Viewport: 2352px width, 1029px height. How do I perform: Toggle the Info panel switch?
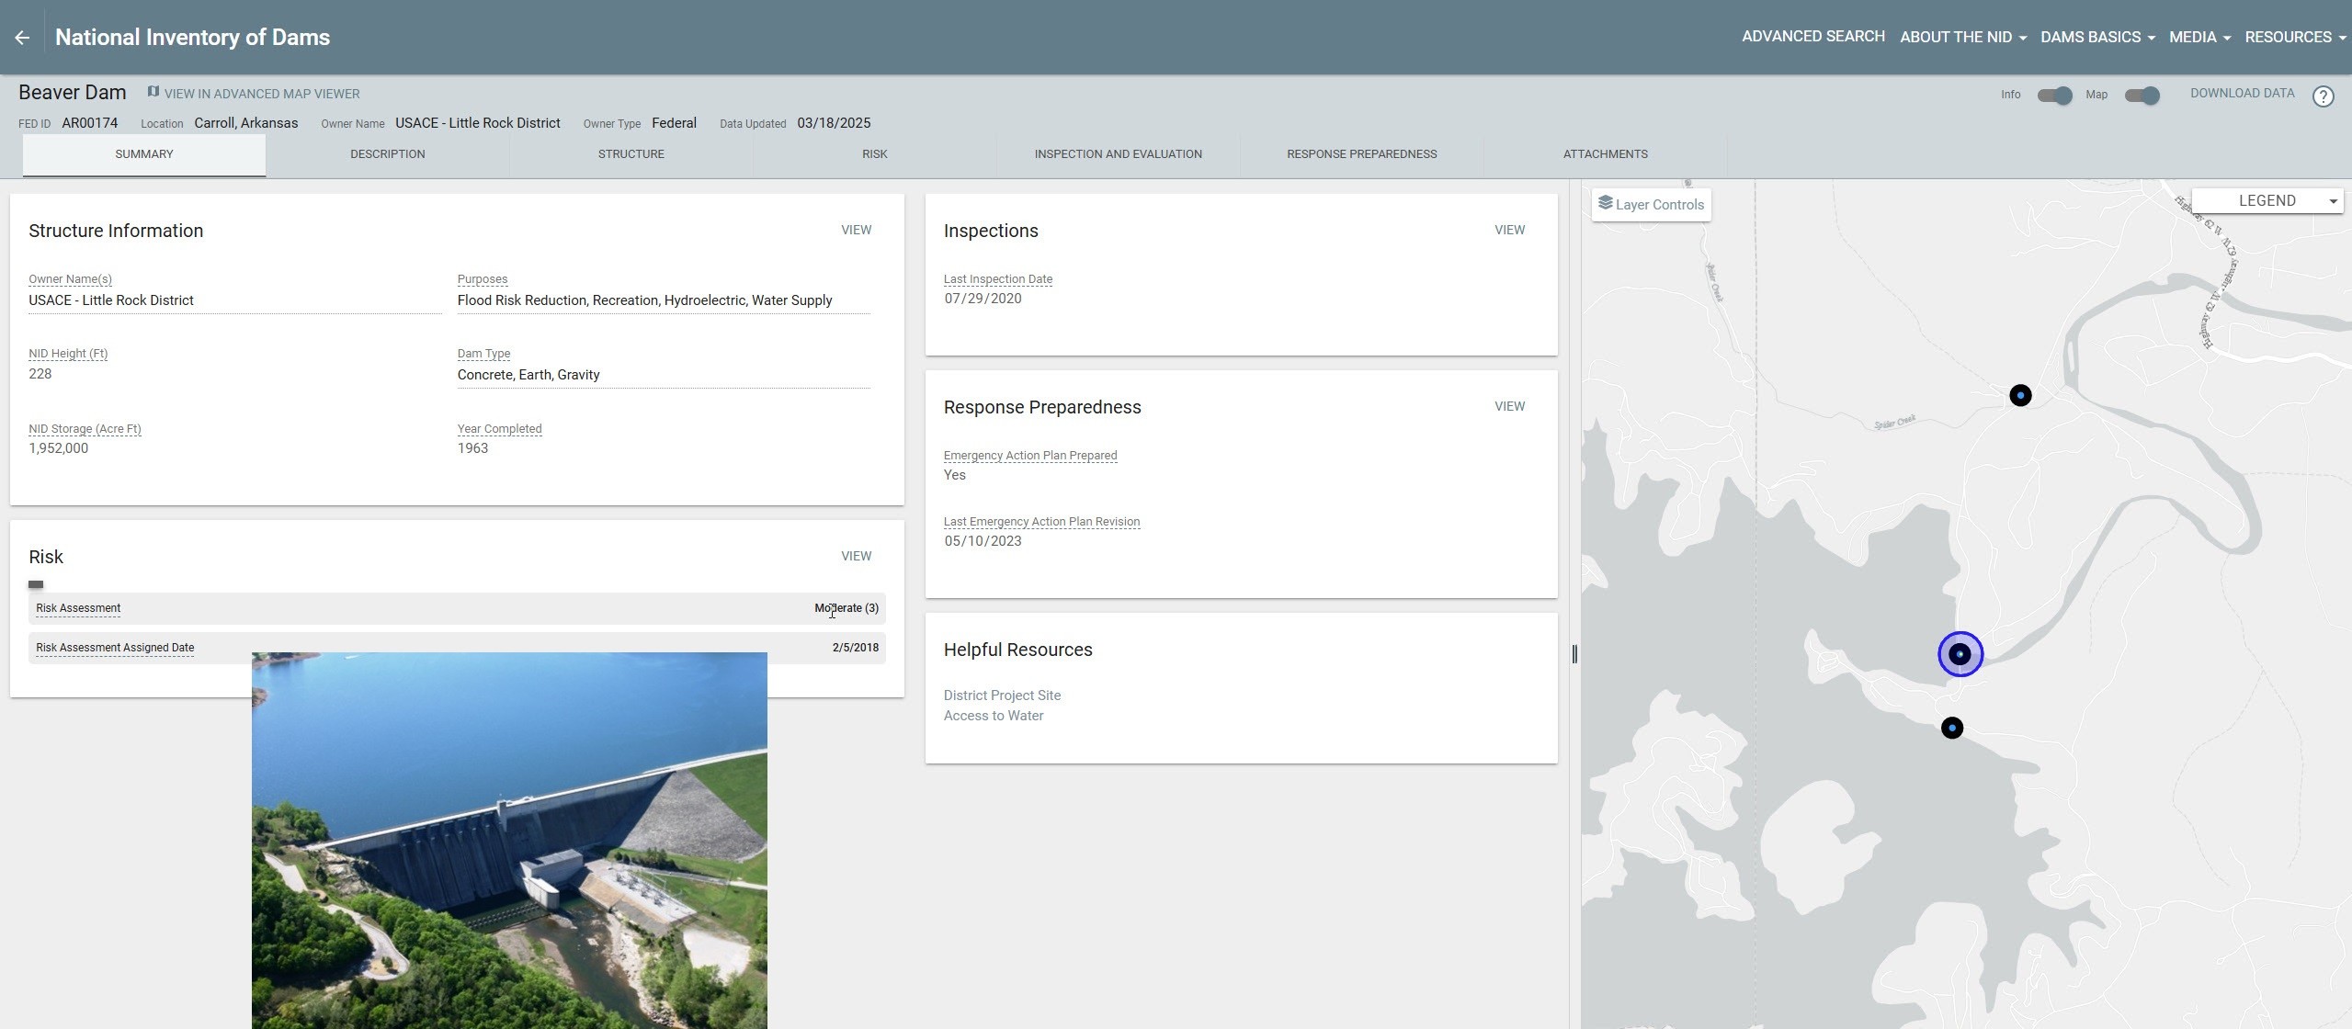2054,96
